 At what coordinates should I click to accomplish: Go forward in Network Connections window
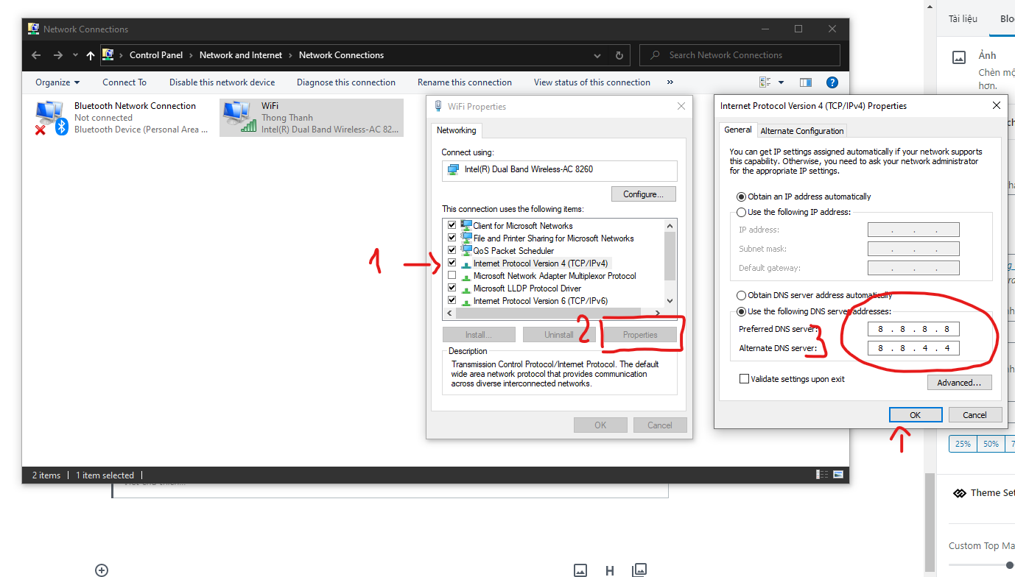pyautogui.click(x=58, y=55)
